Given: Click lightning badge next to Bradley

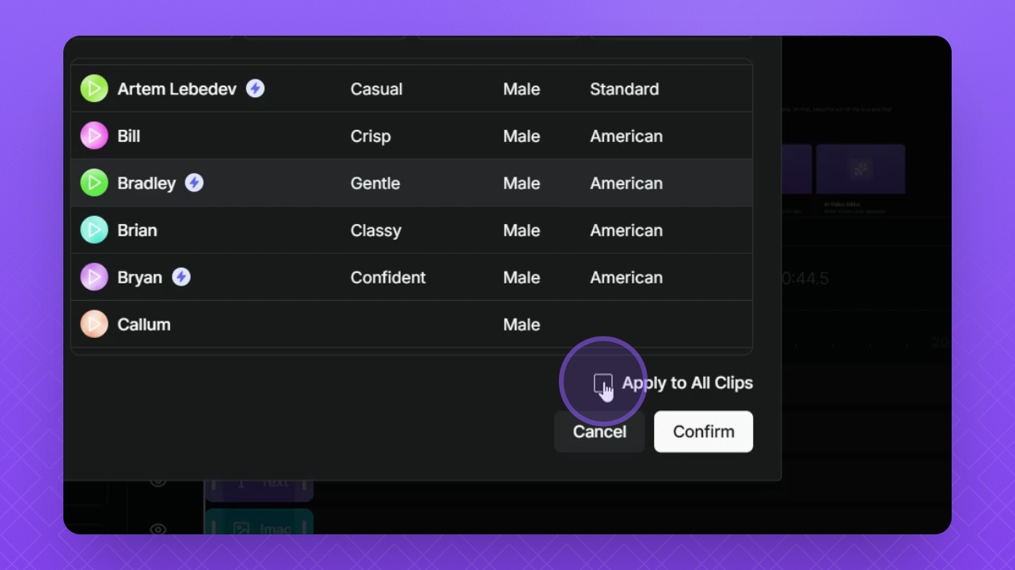Looking at the screenshot, I should coord(194,183).
